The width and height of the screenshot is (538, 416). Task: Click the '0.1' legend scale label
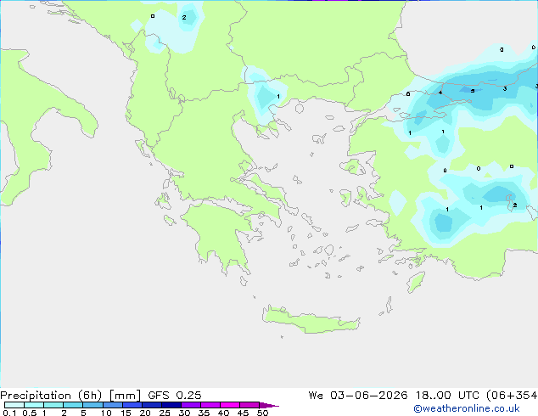point(9,413)
